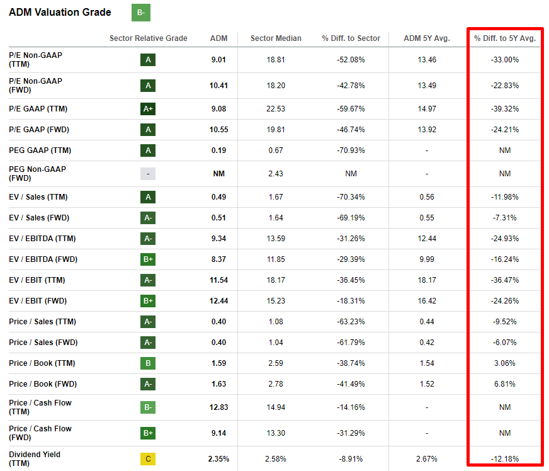The width and height of the screenshot is (549, 471).
Task: Sort by the Sector Median column header
Action: 276,38
